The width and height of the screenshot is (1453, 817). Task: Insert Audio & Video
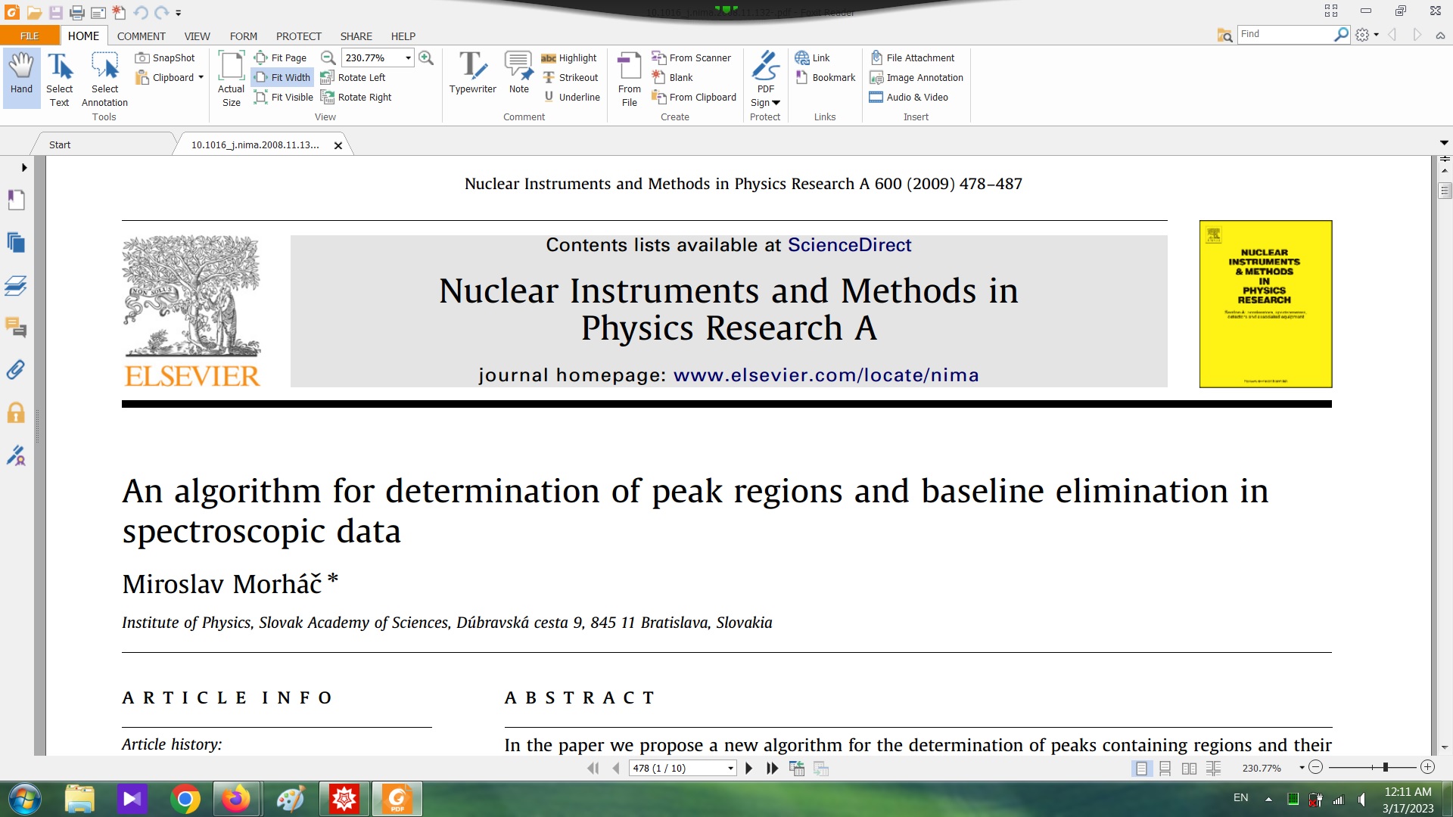pyautogui.click(x=909, y=97)
